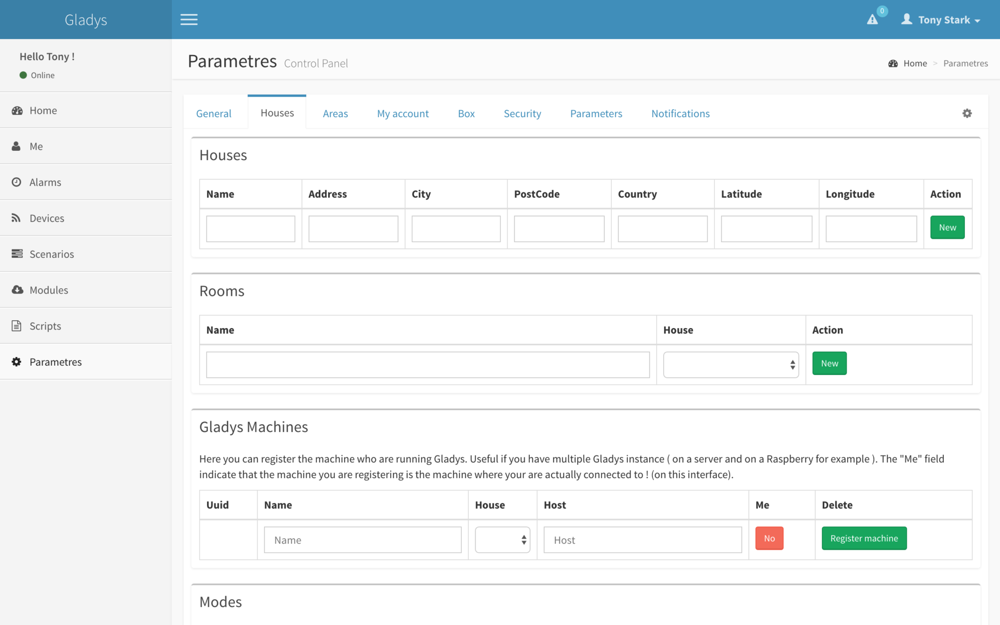Click the hamburger menu toggle icon

[189, 20]
